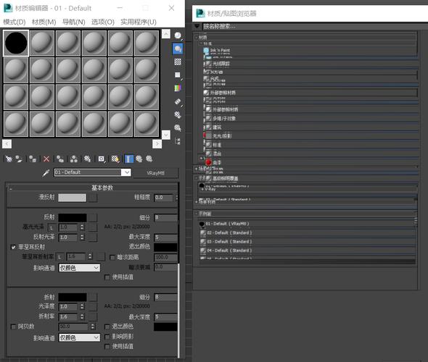Click map button next to 折射 swatch
Screen dimensions: 428x362
click(x=93, y=297)
